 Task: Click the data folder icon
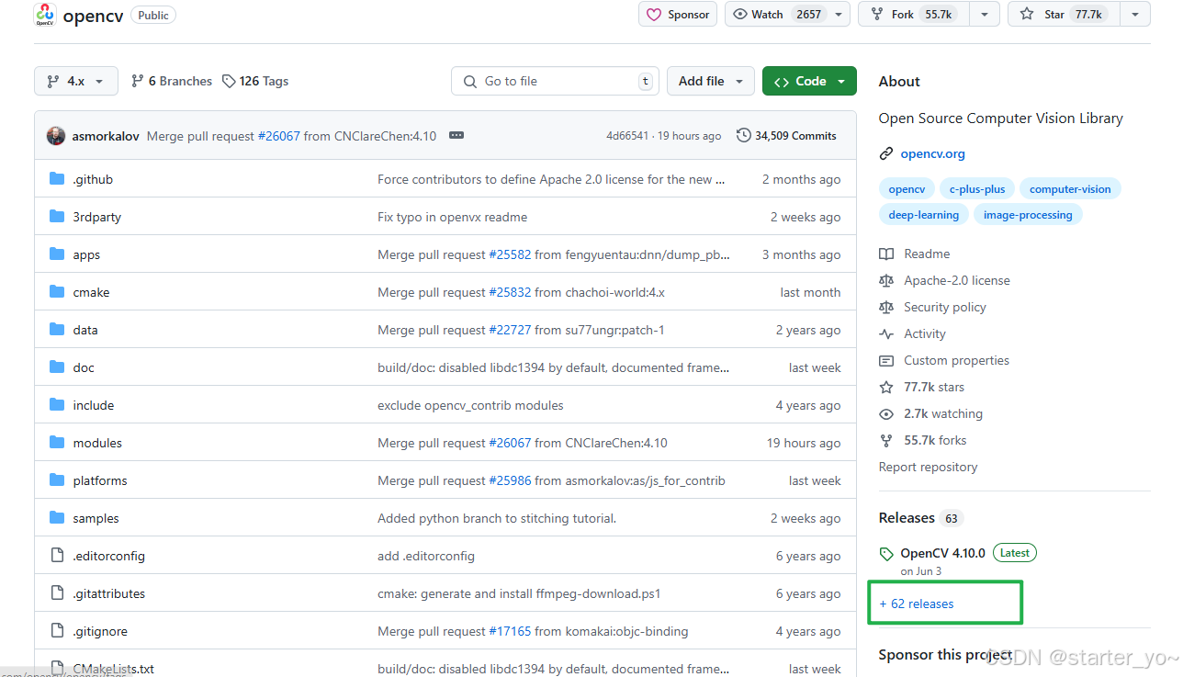(x=57, y=330)
